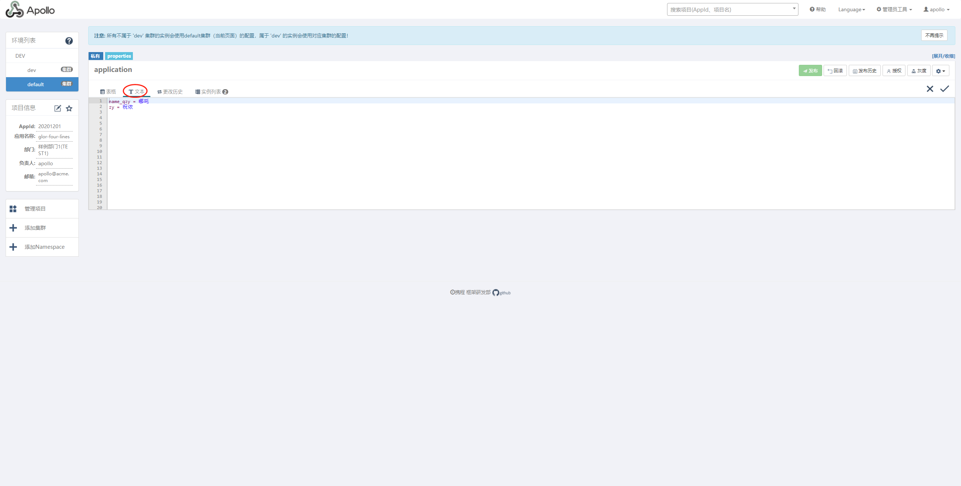The height and width of the screenshot is (486, 961).
Task: Dismiss notice with 不再提示 button
Action: coord(934,35)
